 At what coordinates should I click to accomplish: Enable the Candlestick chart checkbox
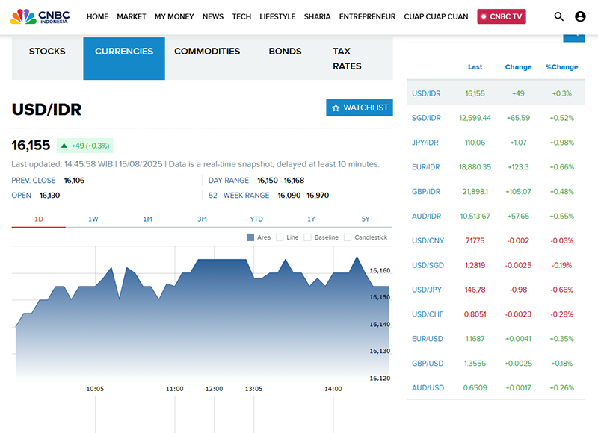coord(348,237)
